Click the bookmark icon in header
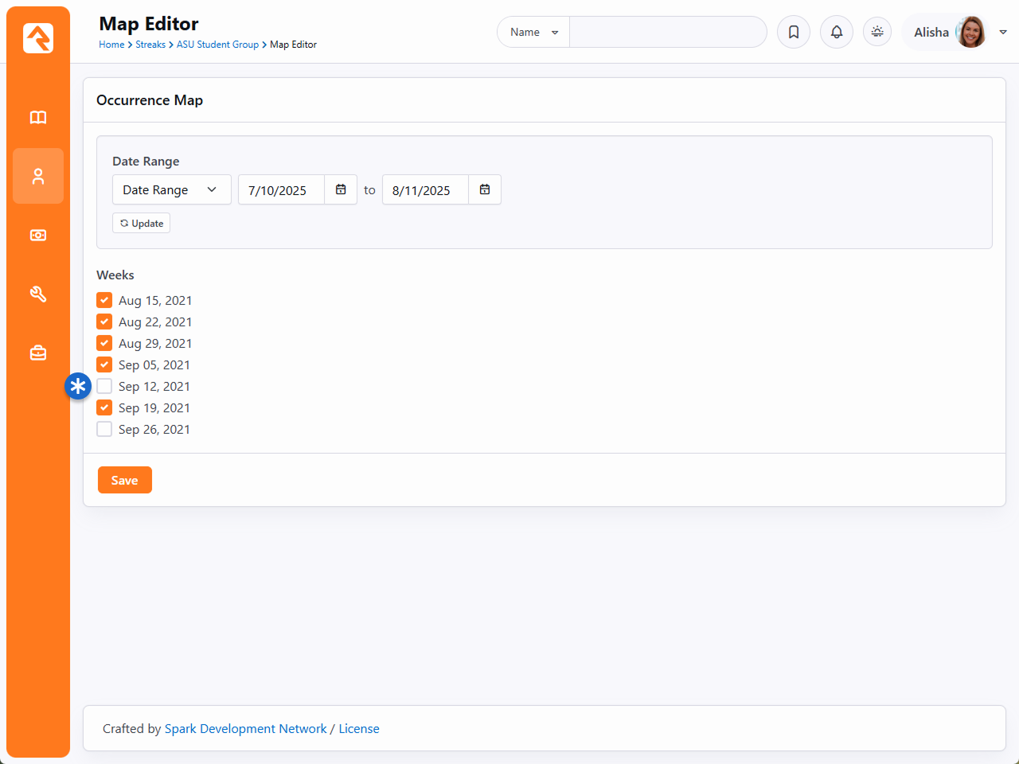Viewport: 1019px width, 764px height. coord(794,32)
